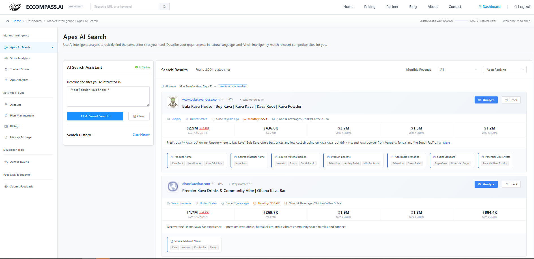Open Pricing page in top navigation

pyautogui.click(x=370, y=7)
